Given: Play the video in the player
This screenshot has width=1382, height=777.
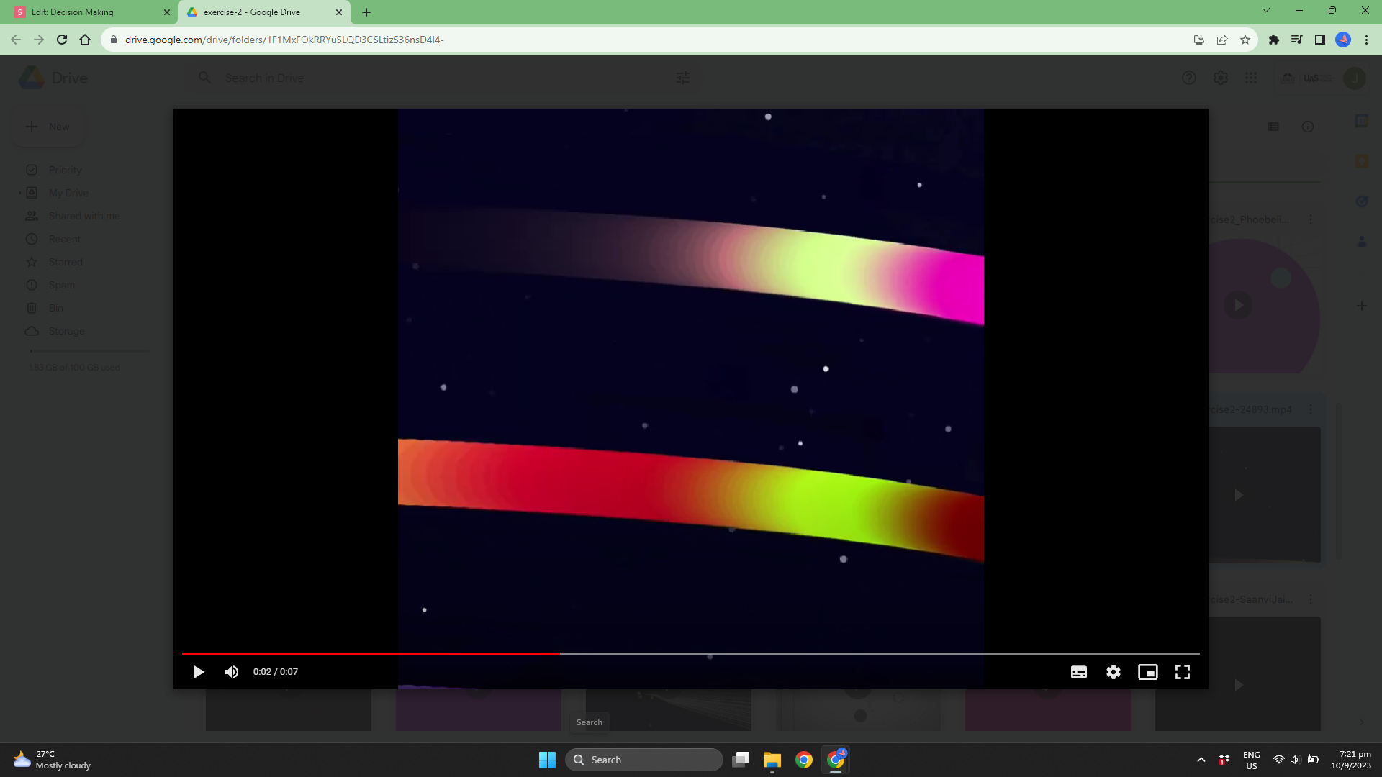Looking at the screenshot, I should (x=198, y=672).
